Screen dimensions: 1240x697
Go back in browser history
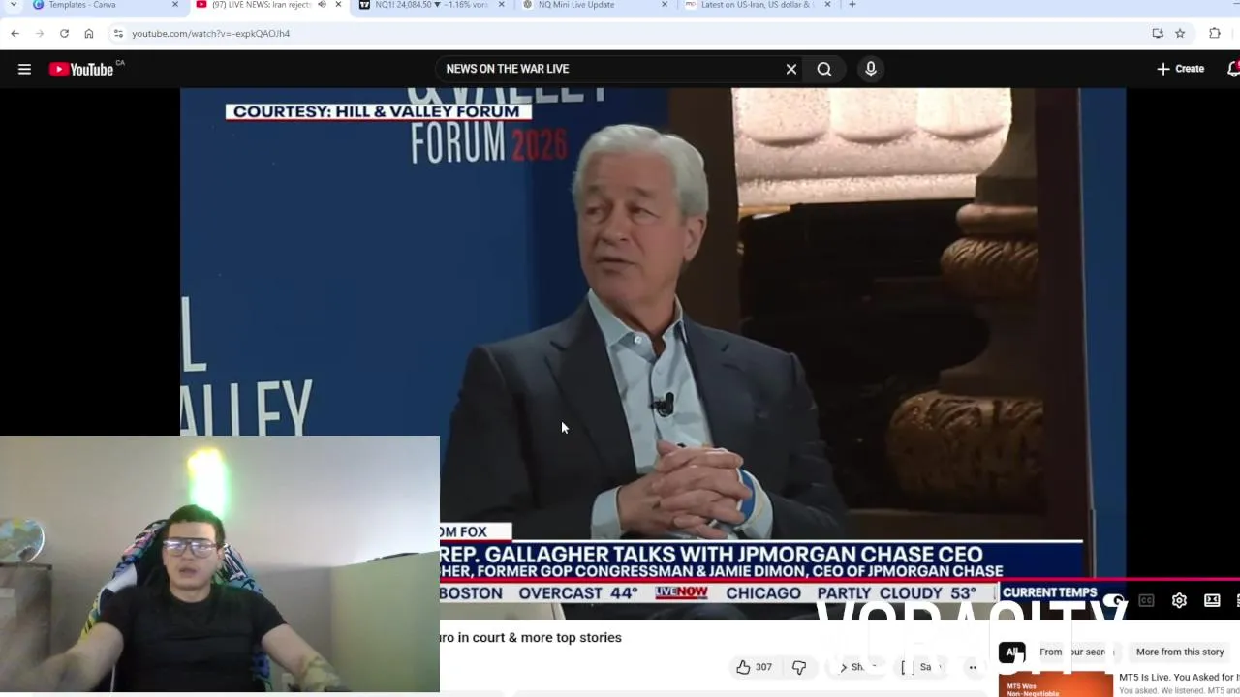click(15, 33)
